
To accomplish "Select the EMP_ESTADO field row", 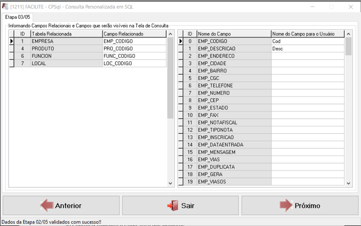I will 261,108.
